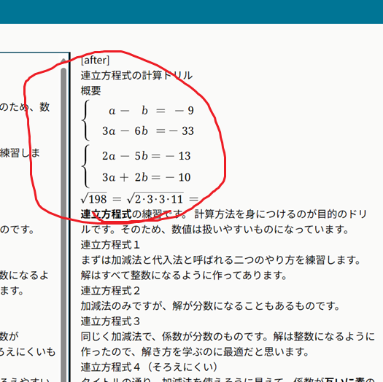383x382 pixels.
Task: Click the line starting まずは加減法と代入法
Action: tap(221, 260)
